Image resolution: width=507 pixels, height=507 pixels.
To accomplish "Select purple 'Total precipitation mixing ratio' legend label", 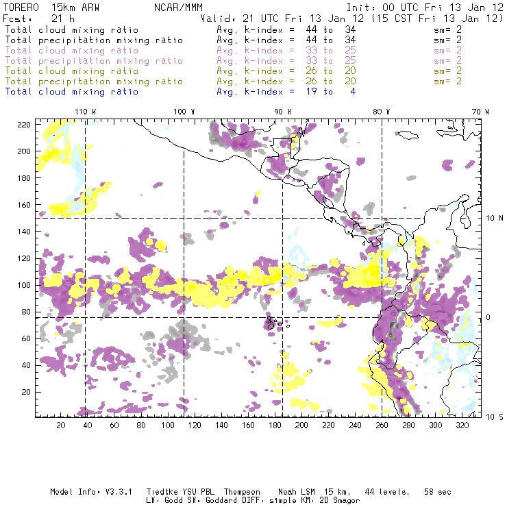I will [94, 61].
